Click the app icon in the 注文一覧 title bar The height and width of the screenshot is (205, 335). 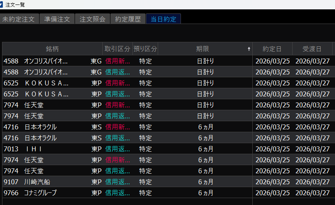[x=2, y=4]
